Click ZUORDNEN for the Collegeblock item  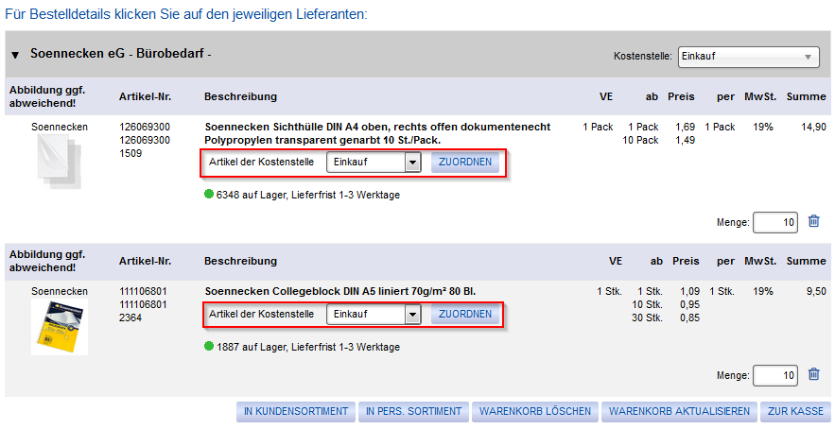(x=465, y=314)
